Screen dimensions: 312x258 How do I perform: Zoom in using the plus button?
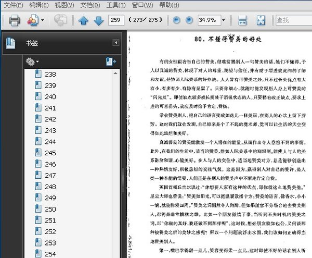click(x=189, y=20)
